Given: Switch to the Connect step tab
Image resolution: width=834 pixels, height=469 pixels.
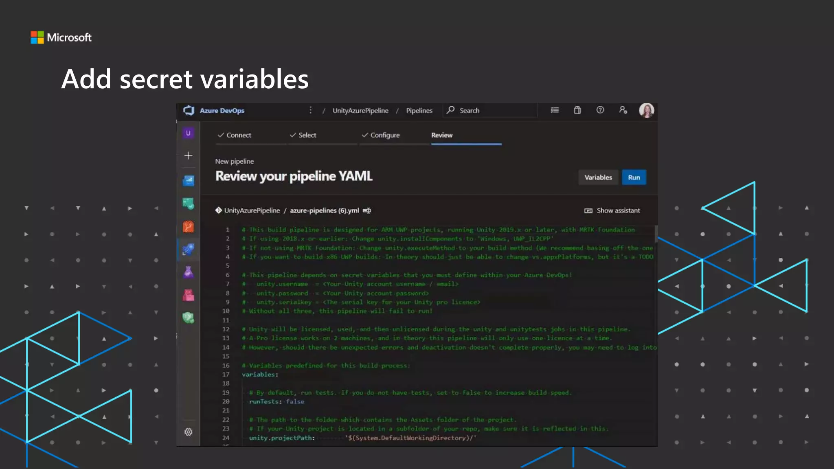Looking at the screenshot, I should coord(235,135).
